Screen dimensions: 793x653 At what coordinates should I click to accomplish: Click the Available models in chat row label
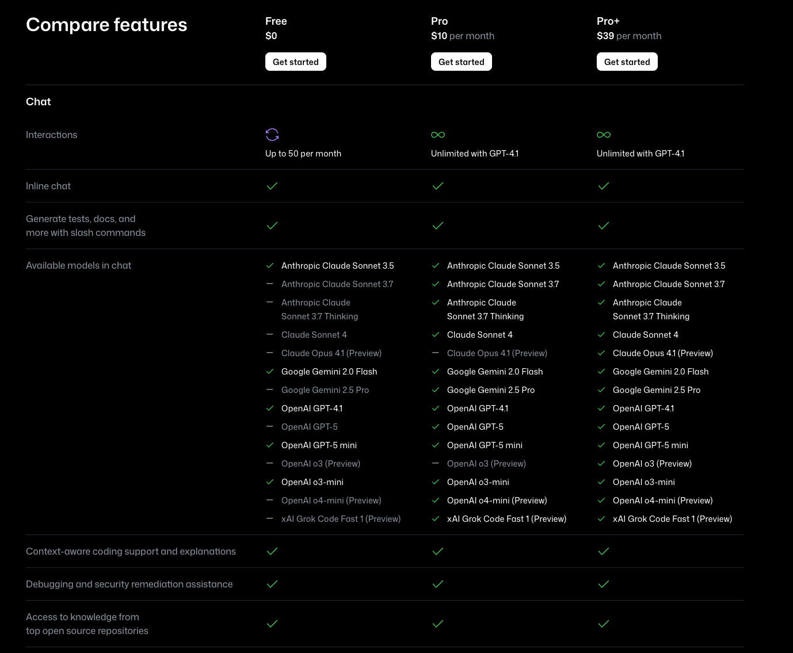(x=78, y=265)
